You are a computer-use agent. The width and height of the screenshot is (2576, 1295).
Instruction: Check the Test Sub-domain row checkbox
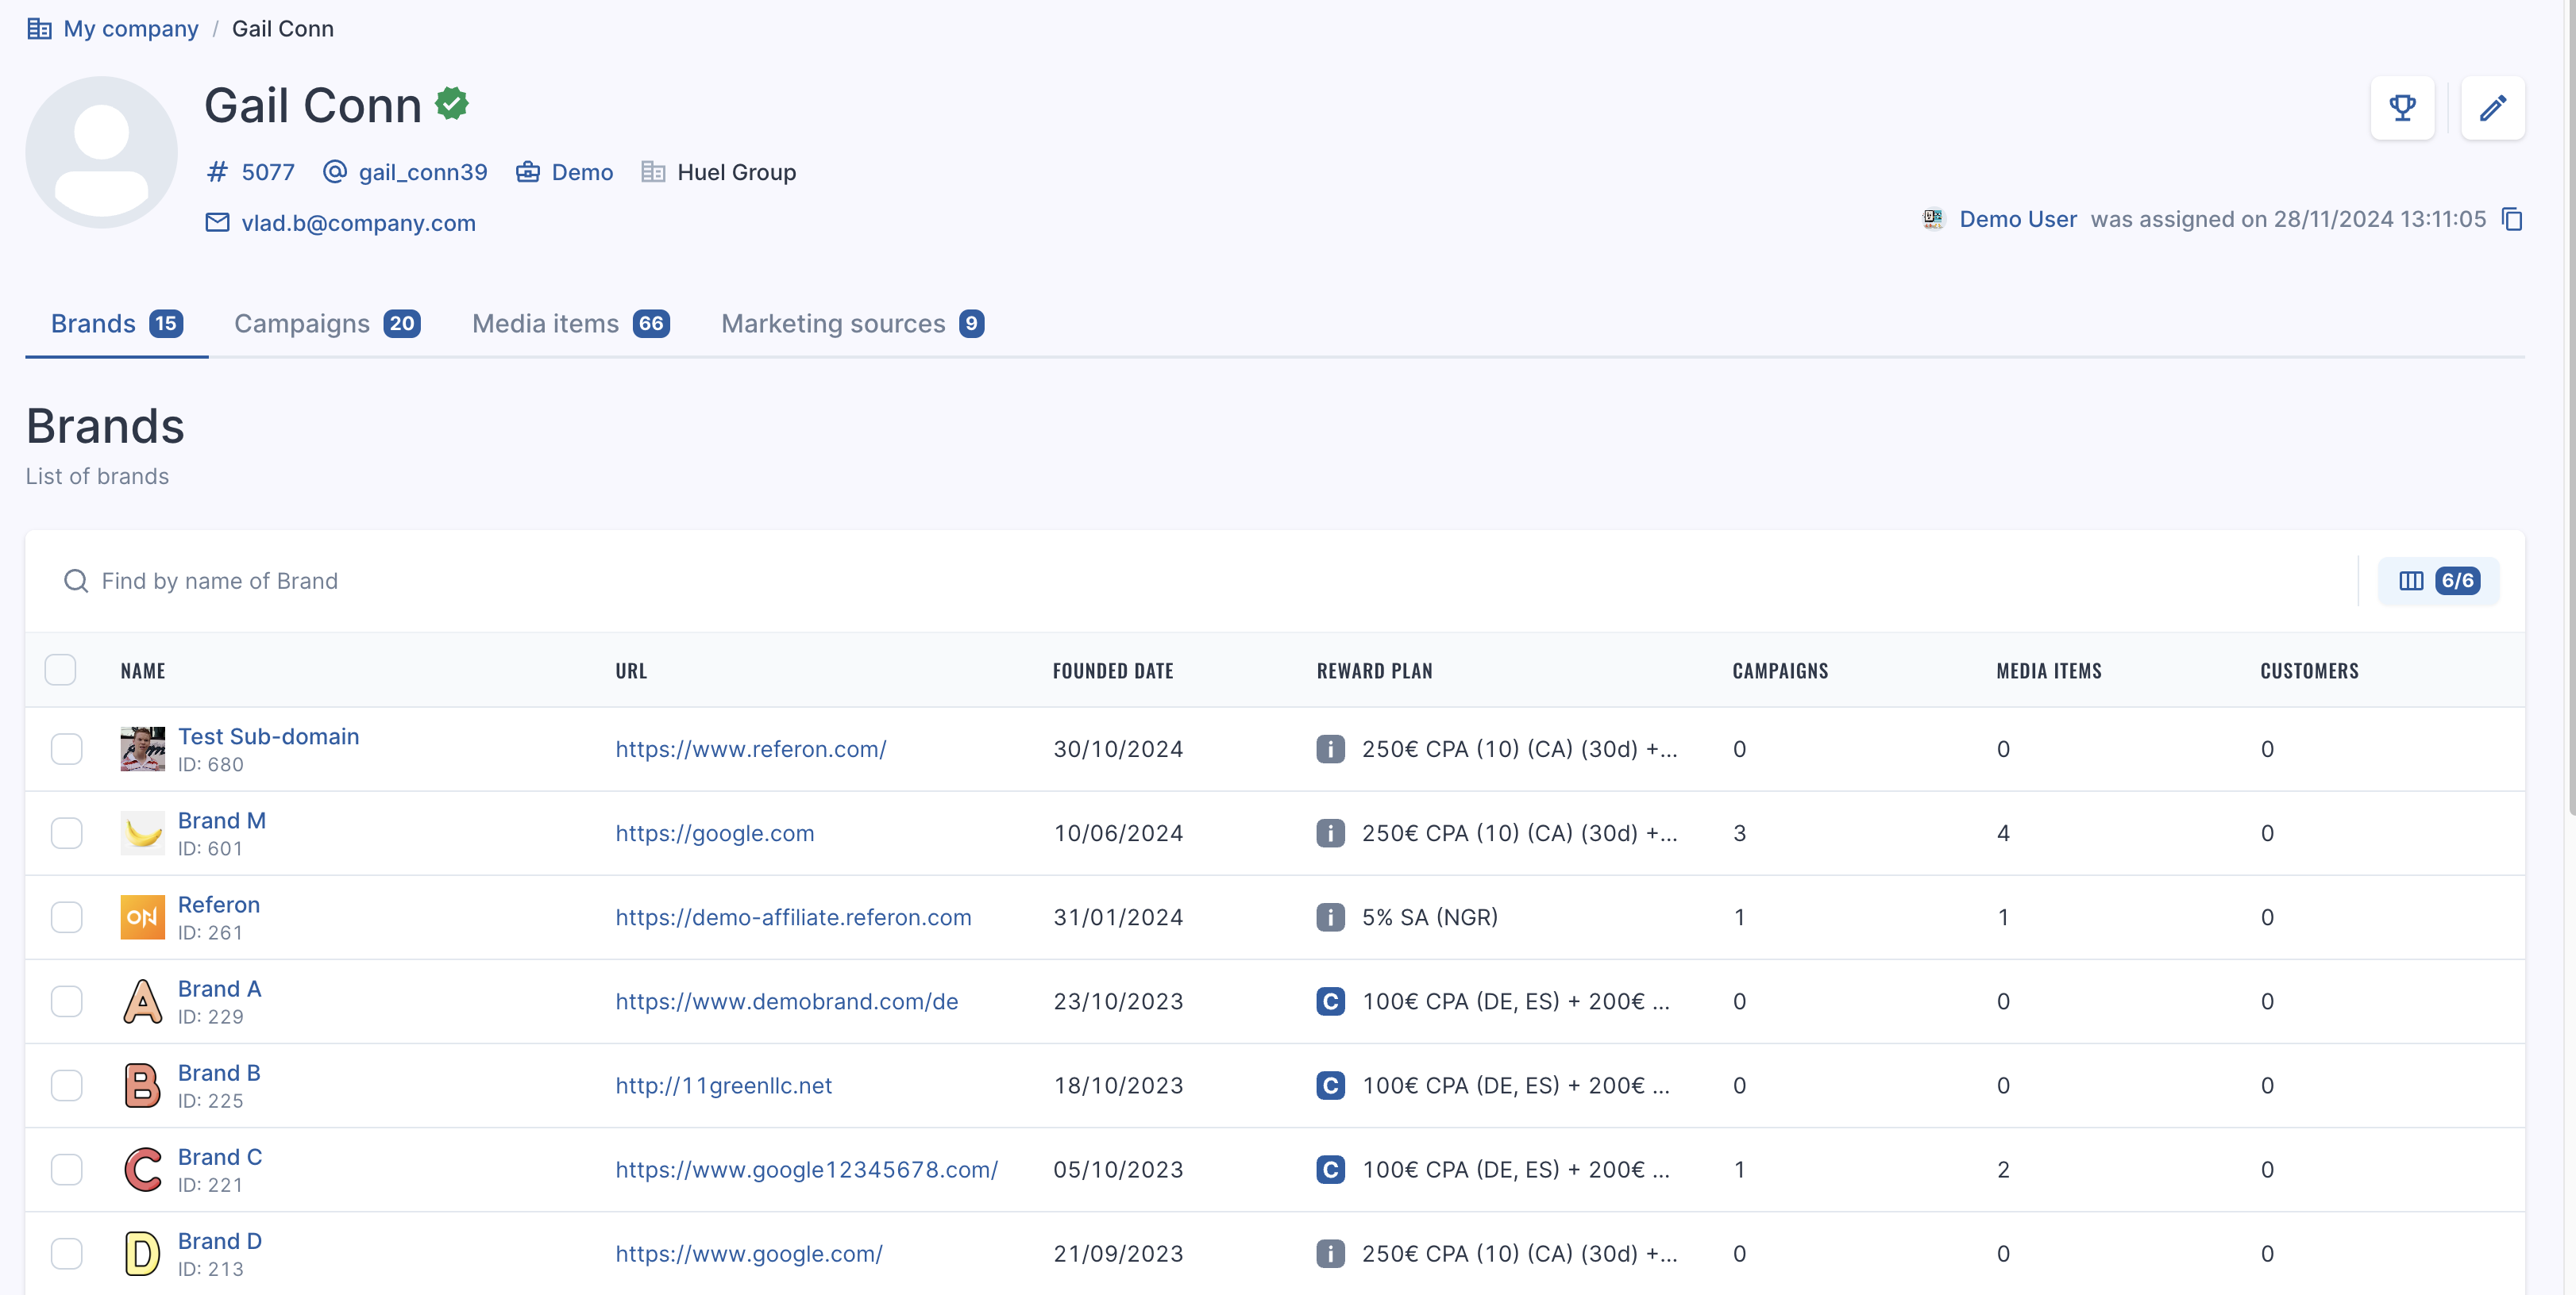coord(67,748)
